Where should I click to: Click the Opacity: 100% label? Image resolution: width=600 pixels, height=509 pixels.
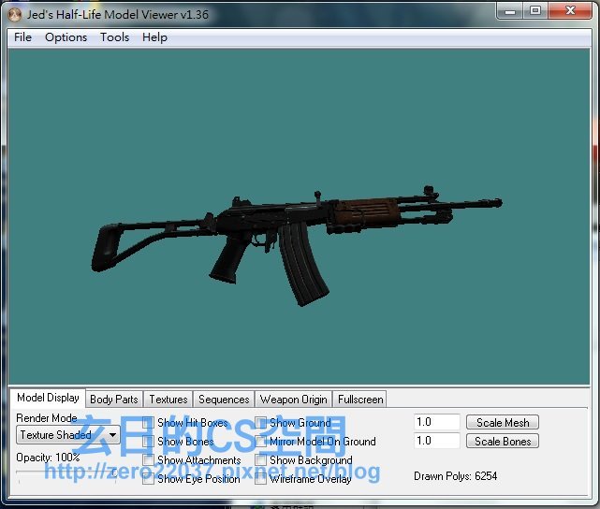(x=48, y=458)
